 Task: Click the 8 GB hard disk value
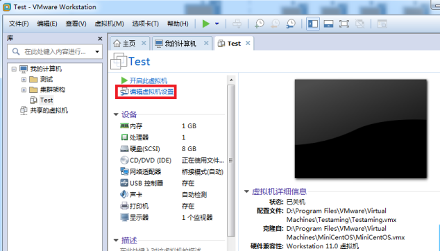click(x=189, y=149)
